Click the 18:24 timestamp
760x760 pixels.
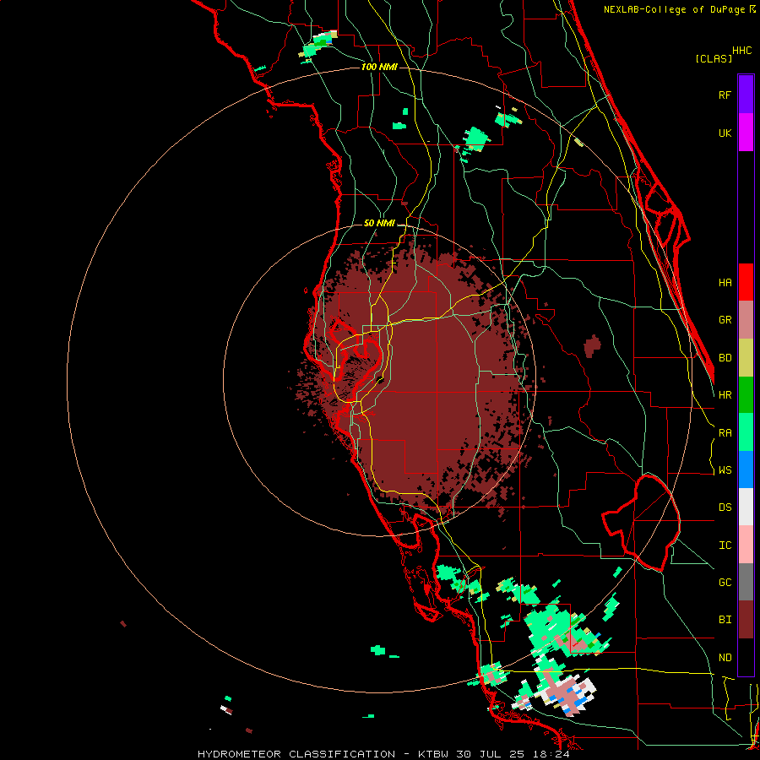point(551,754)
